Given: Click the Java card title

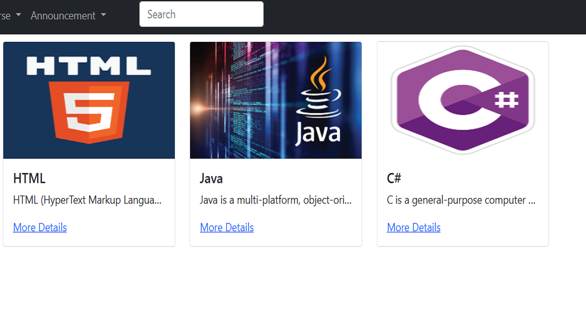Looking at the screenshot, I should click(211, 178).
